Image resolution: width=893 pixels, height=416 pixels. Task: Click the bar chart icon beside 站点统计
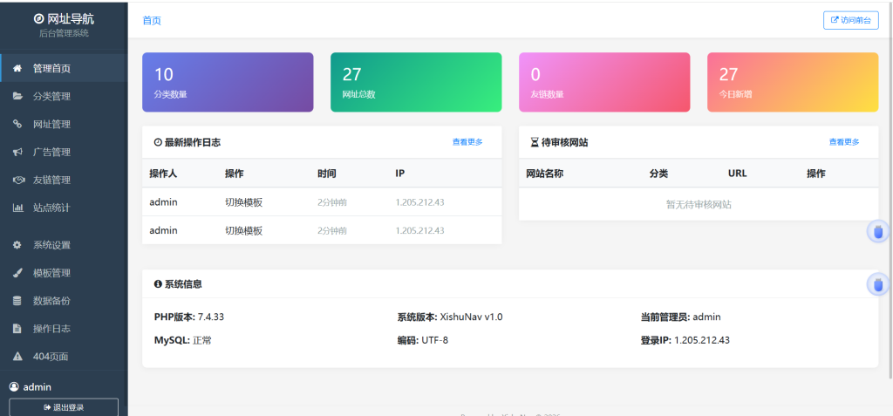click(17, 208)
